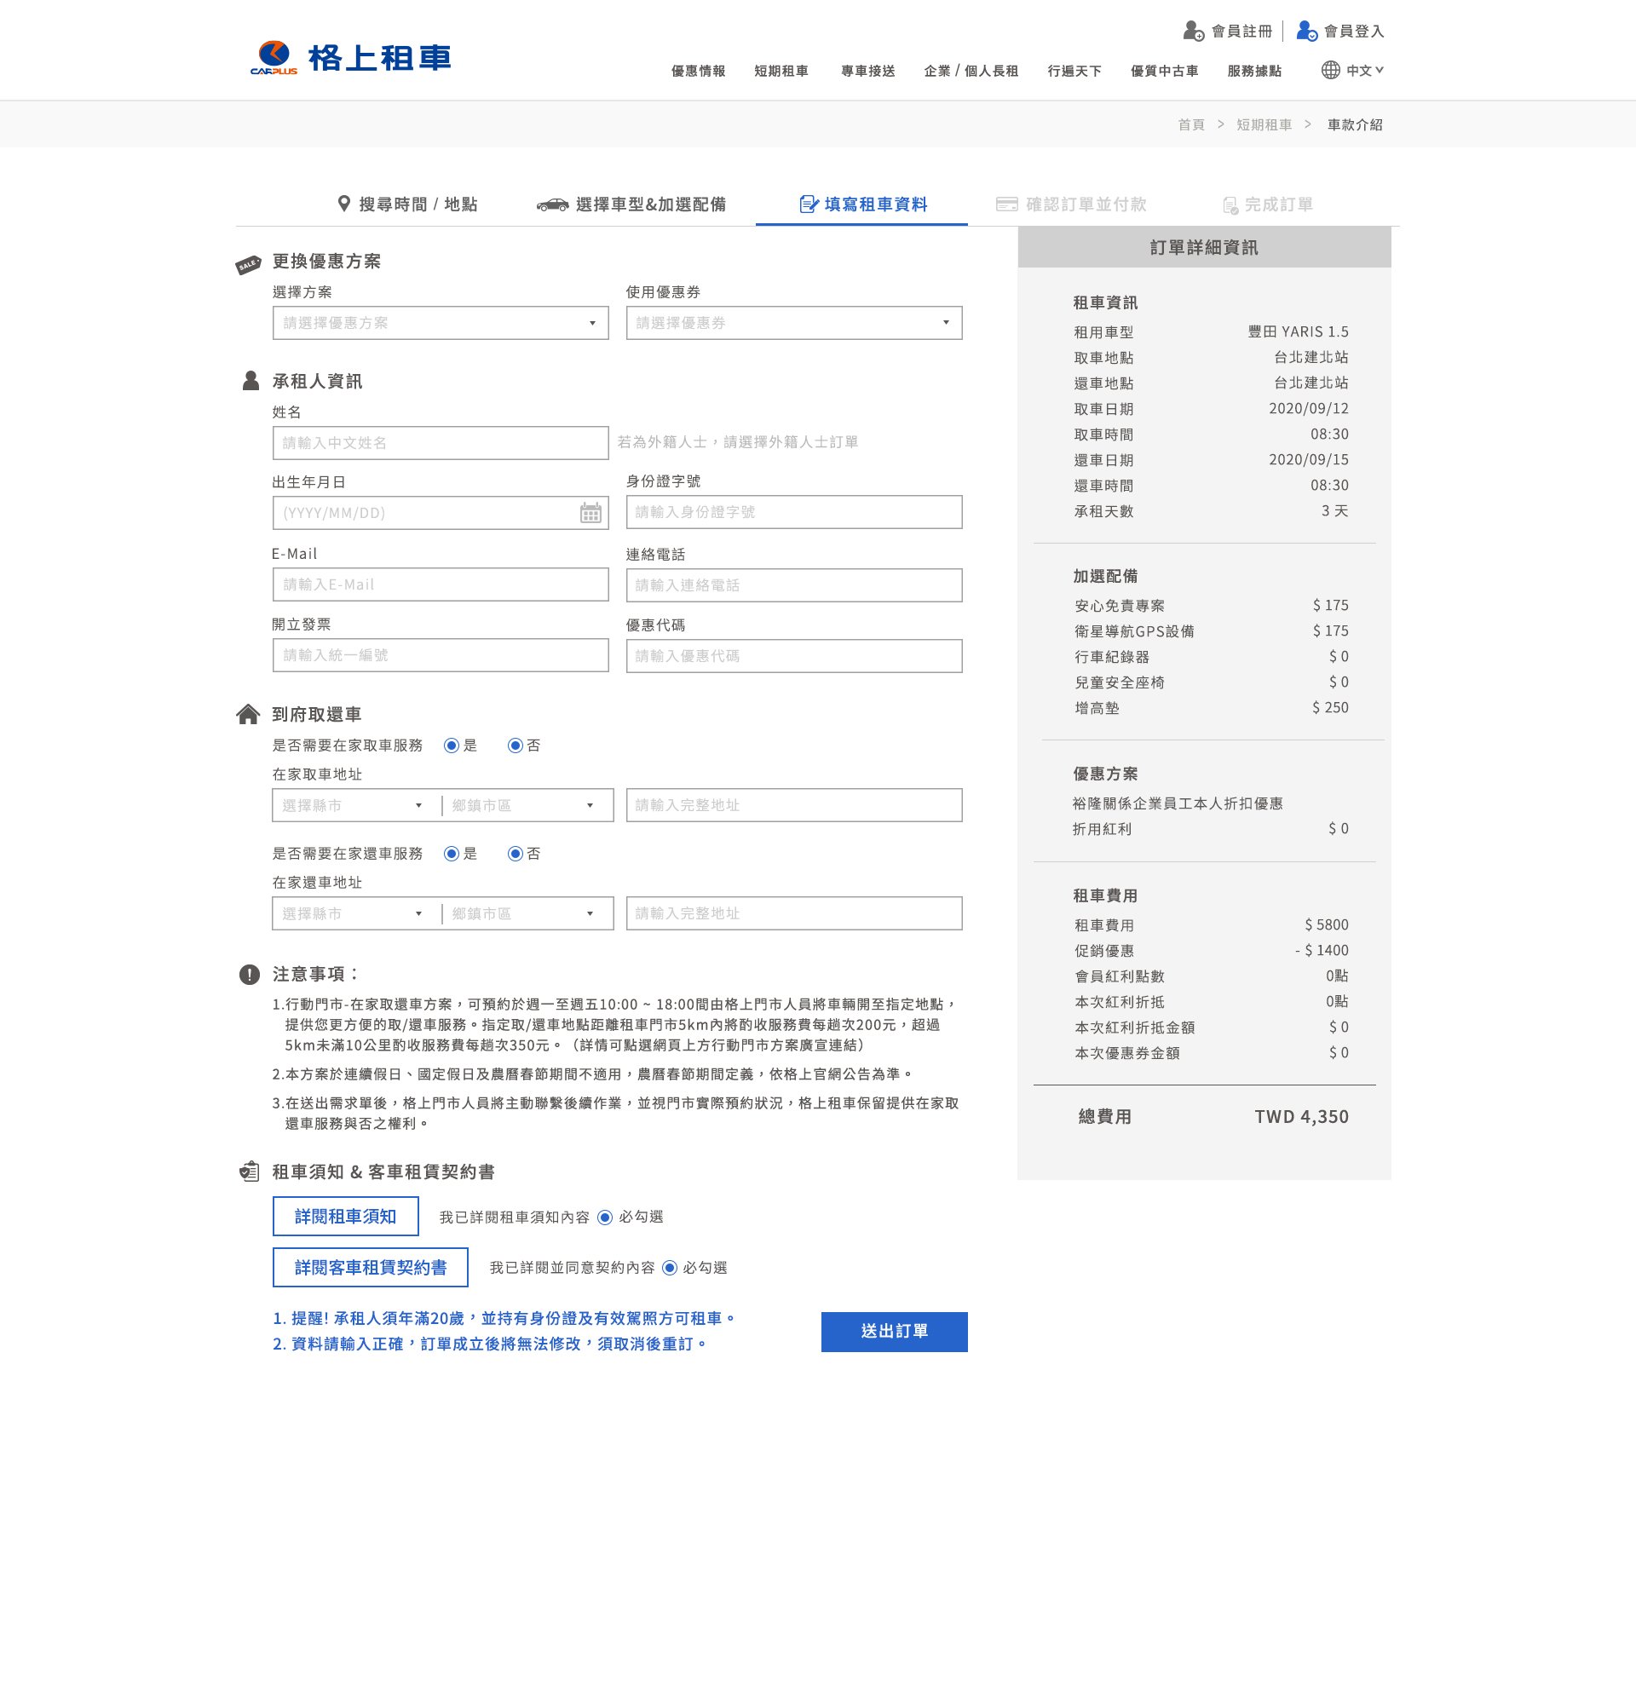Click the E-Mail input field

[x=441, y=585]
